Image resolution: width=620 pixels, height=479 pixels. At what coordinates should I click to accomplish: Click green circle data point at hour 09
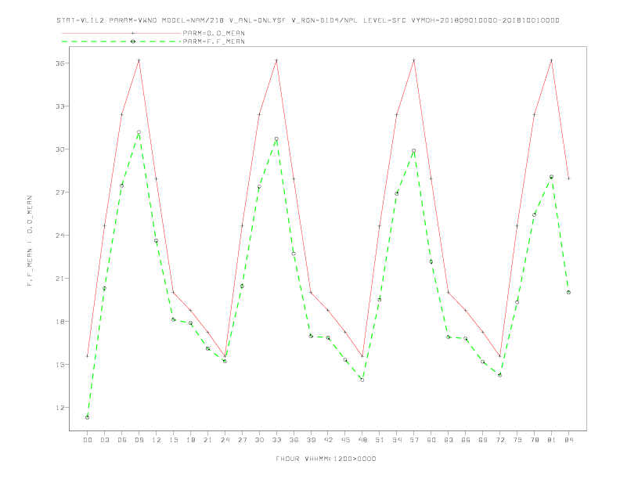click(139, 132)
